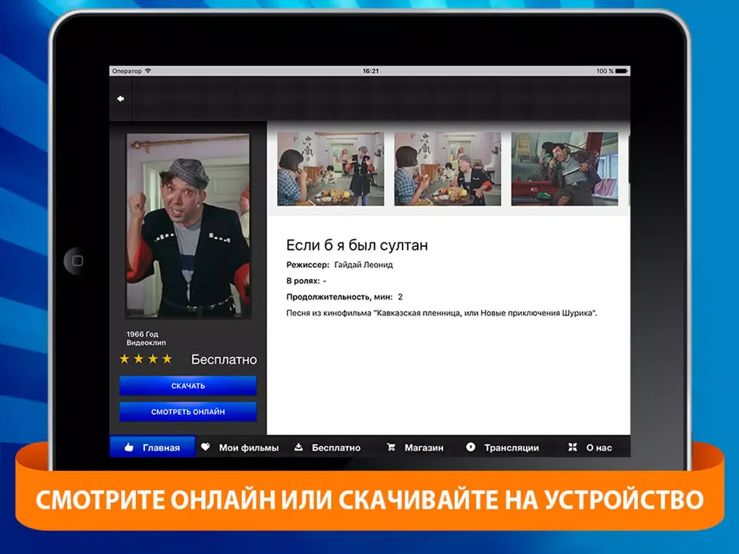This screenshot has height=554, width=739.
Task: Tap the heart icon for Мои фильмы
Action: (206, 447)
